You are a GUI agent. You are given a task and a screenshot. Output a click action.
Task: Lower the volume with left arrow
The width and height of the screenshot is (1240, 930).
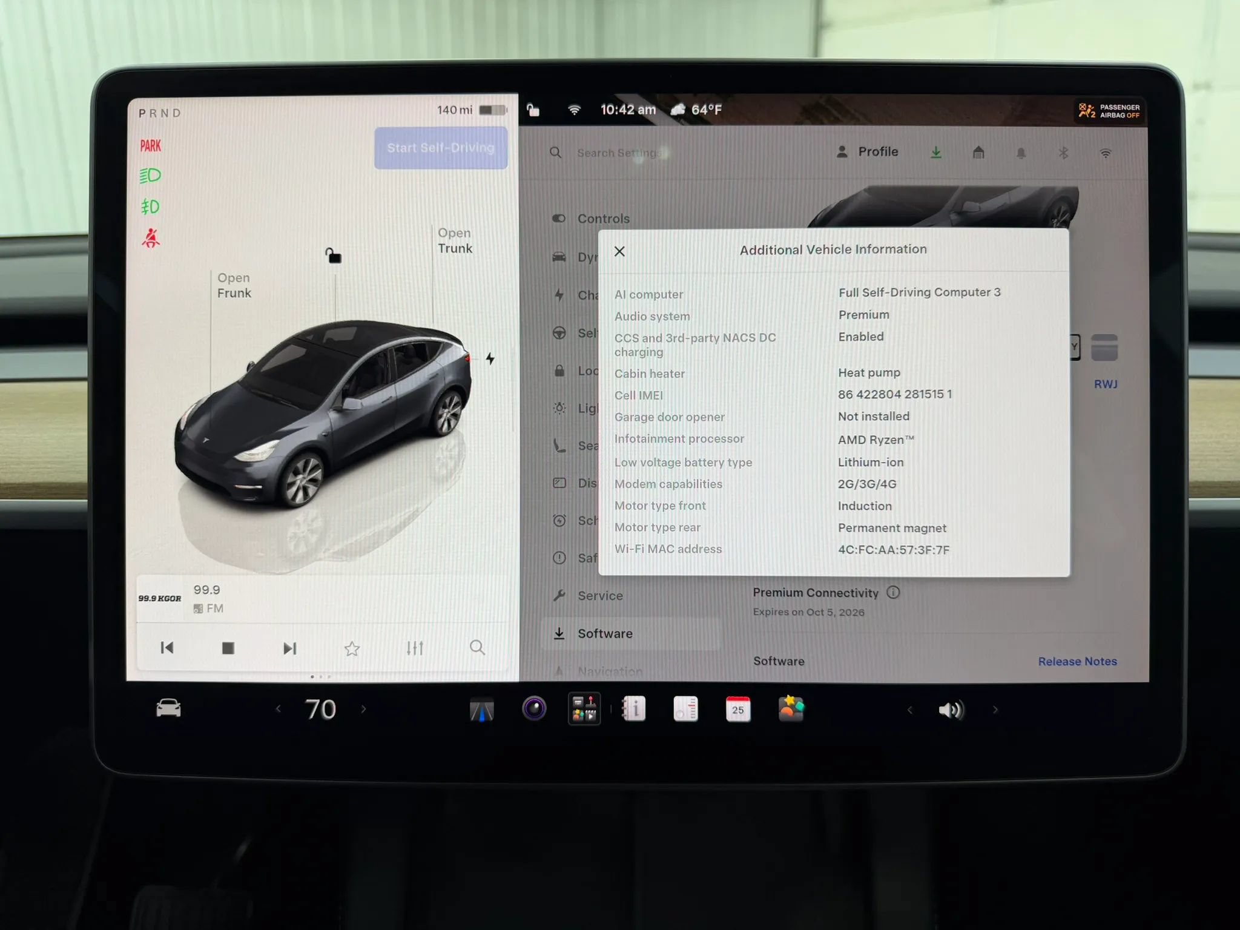coord(909,710)
